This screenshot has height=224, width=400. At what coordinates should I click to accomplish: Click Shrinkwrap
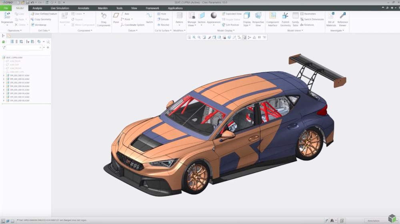(38, 25)
